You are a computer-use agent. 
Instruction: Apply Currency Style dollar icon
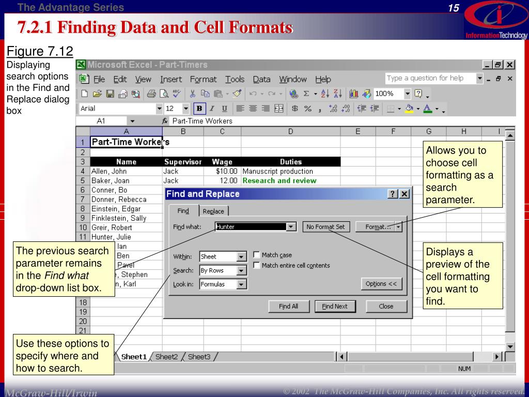pos(295,109)
